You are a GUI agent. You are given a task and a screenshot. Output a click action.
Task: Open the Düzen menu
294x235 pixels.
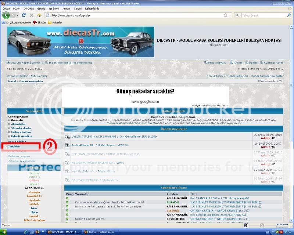coord(17,8)
